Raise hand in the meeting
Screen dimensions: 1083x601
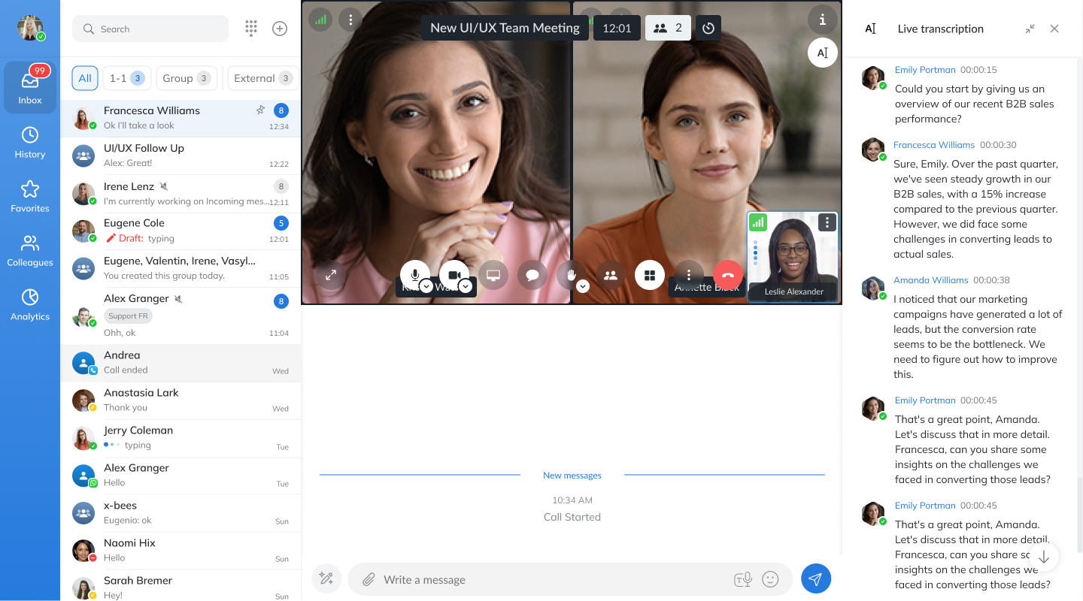click(x=571, y=274)
